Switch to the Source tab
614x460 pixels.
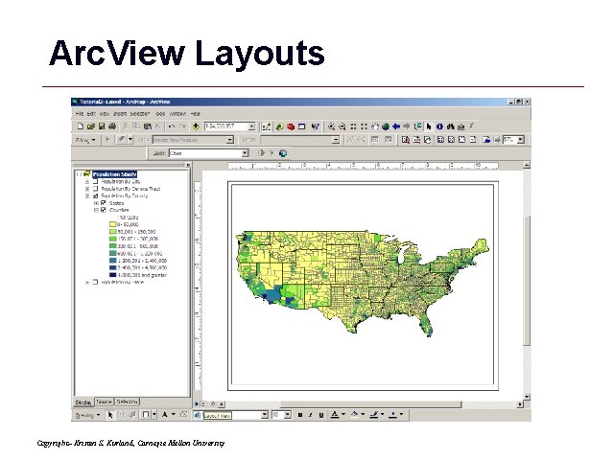coord(105,402)
